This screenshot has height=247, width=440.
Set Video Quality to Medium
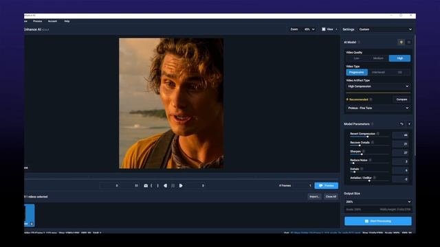click(x=378, y=58)
